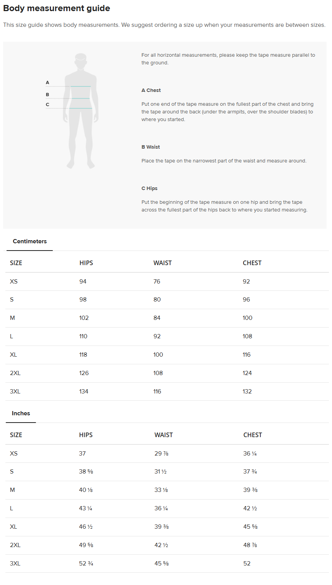332x585 pixels.
Task: Click the 'Body measurement guide' heading
Action: pos(57,8)
